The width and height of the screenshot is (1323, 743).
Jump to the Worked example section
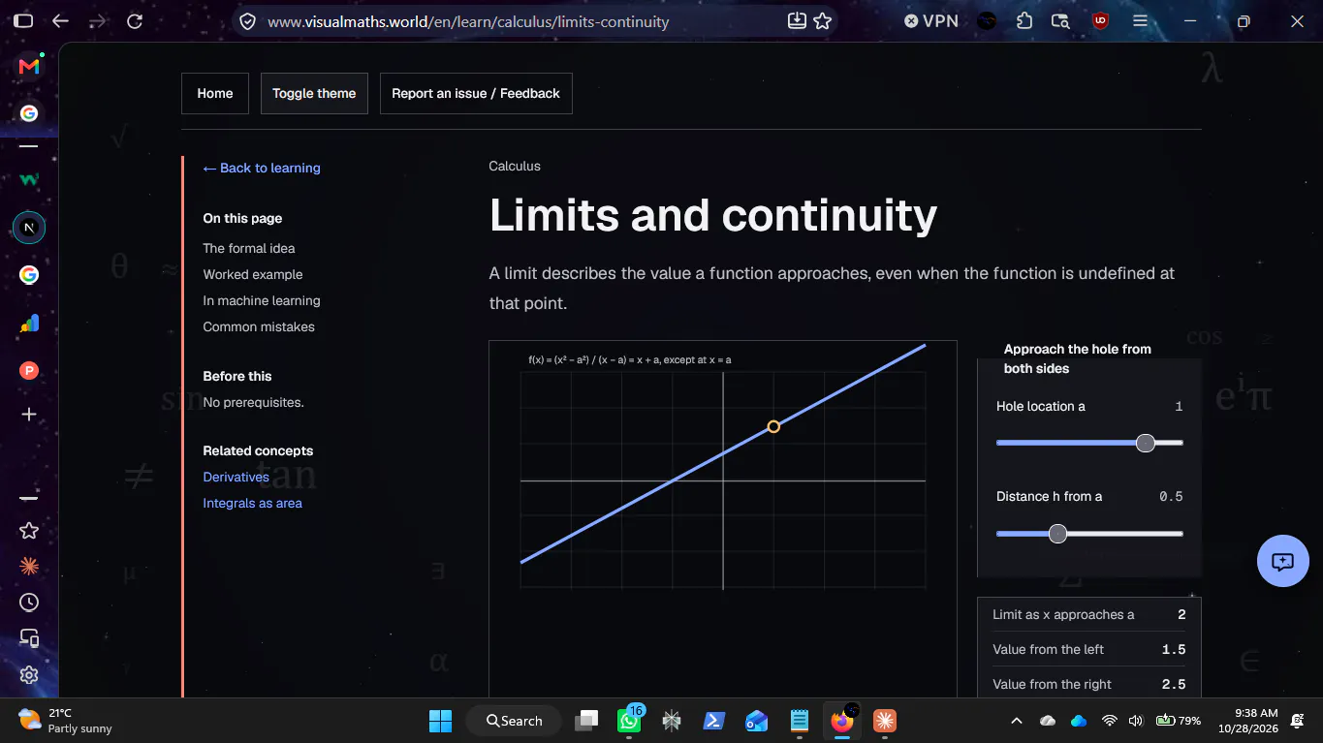coord(253,275)
